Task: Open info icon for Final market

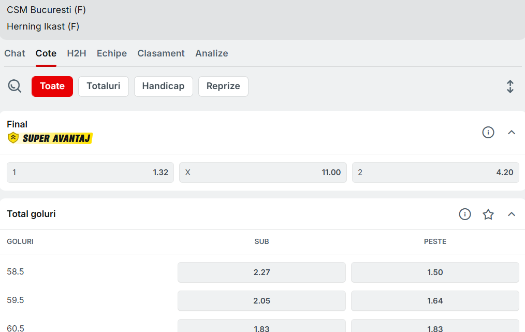Action: (488, 133)
